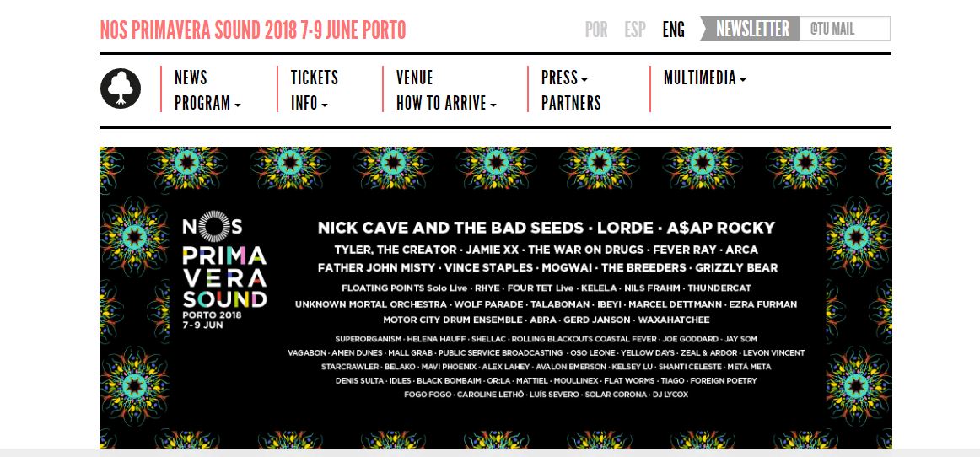This screenshot has width=980, height=457.
Task: Click the tree logo home icon
Action: point(121,89)
